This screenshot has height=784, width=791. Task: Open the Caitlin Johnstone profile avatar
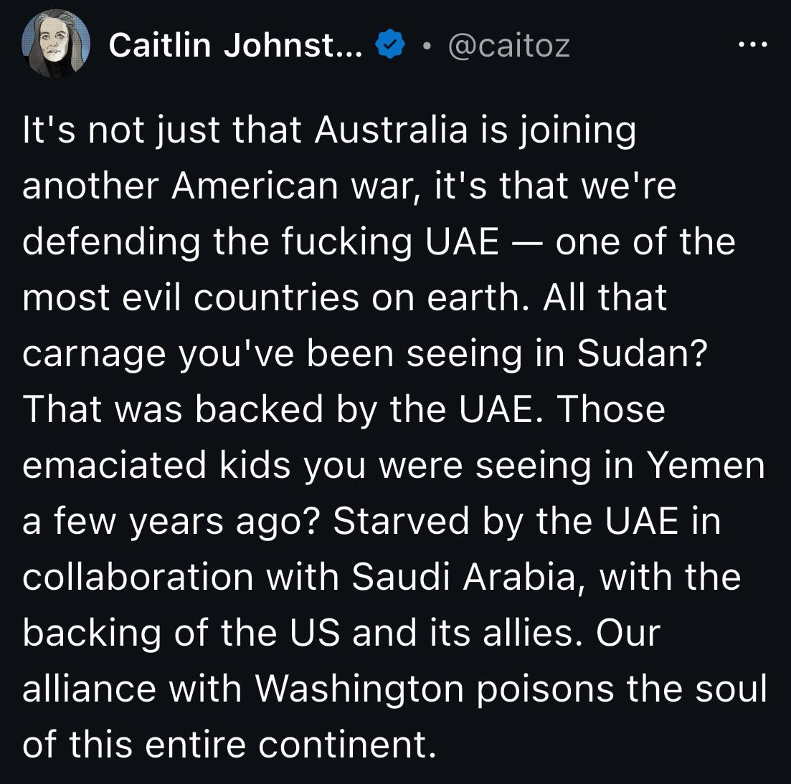coord(56,44)
